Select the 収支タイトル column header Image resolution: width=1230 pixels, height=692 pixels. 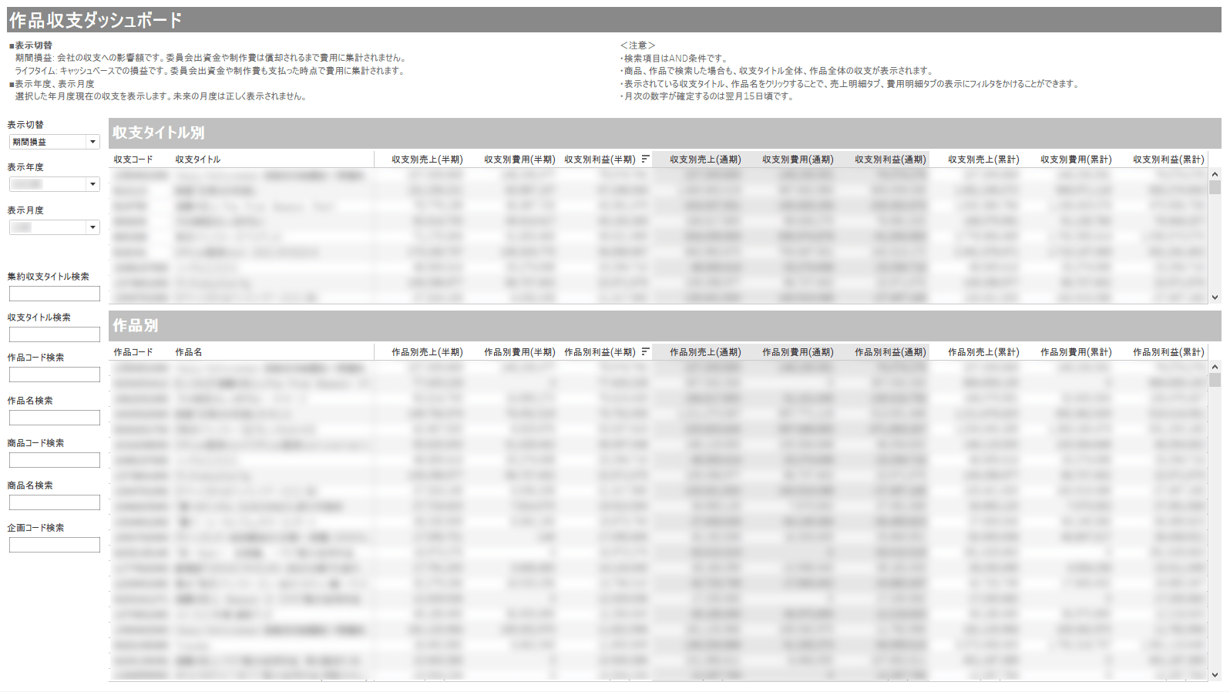pos(197,160)
